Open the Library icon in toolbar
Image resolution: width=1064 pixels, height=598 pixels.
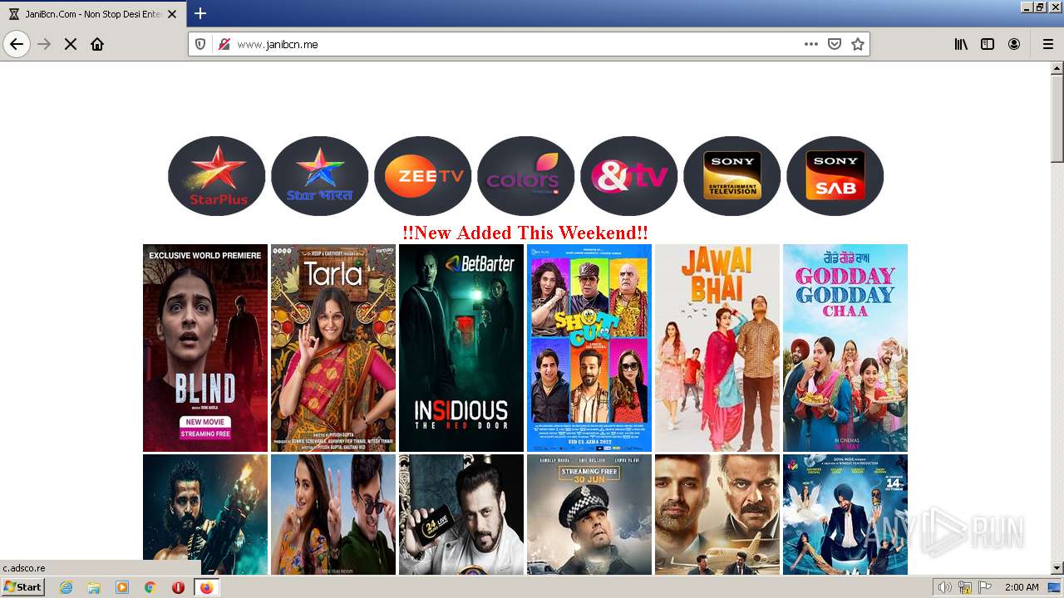(961, 44)
